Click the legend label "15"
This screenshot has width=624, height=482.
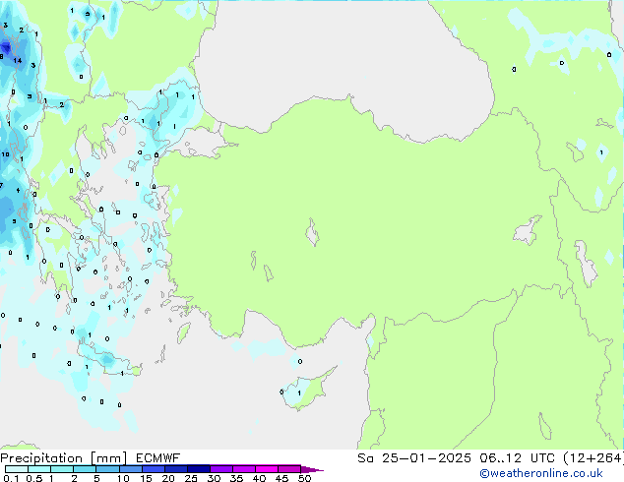point(146,478)
